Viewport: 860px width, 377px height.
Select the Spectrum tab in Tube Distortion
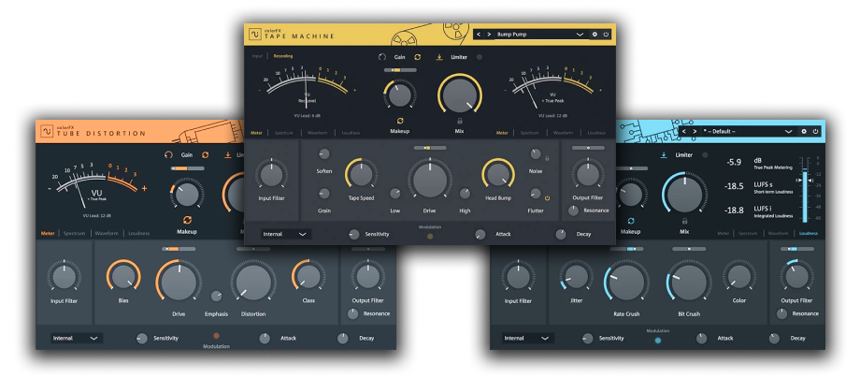(x=74, y=233)
